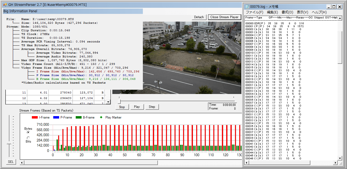The height and width of the screenshot is (169, 347).
Task: Select the Bytes radio button
Action: (28, 132)
